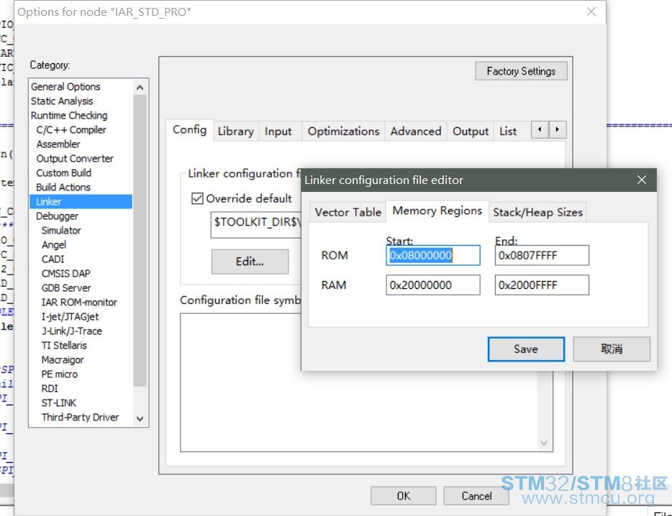Select Simulator entry
672x516 pixels.
coord(61,231)
